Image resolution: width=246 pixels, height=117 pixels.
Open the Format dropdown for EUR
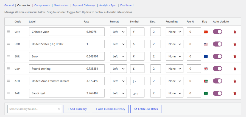(x=118, y=56)
